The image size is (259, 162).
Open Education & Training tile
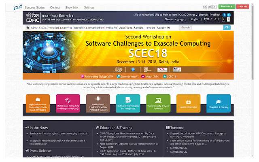[x=219, y=104]
